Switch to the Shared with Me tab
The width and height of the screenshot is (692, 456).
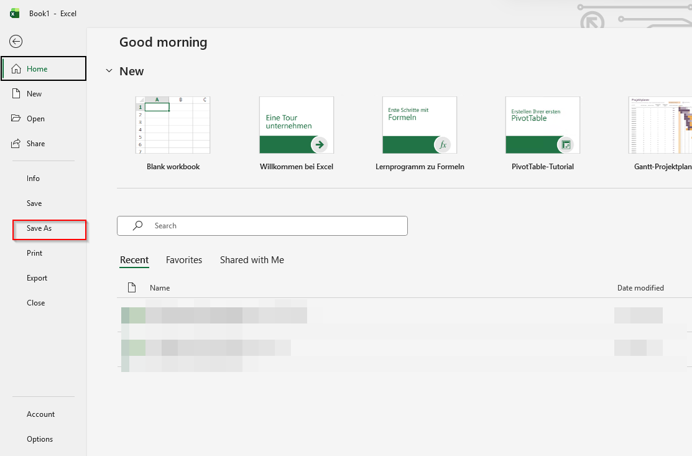tap(252, 260)
